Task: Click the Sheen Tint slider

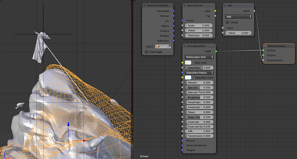Action: point(199,117)
